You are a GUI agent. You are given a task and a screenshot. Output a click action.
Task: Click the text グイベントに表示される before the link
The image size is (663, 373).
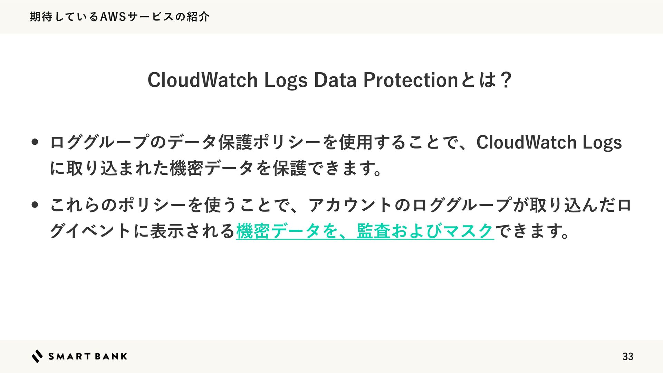142,231
